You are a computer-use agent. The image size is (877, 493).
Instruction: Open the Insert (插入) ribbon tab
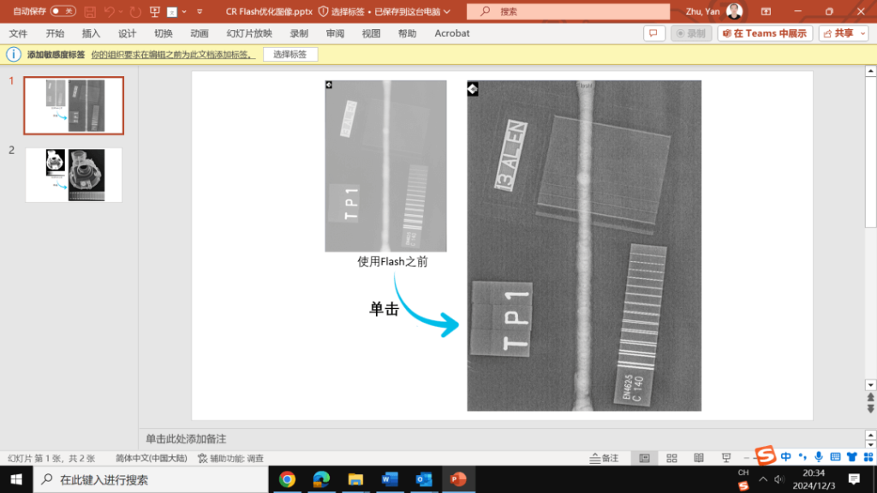[91, 33]
